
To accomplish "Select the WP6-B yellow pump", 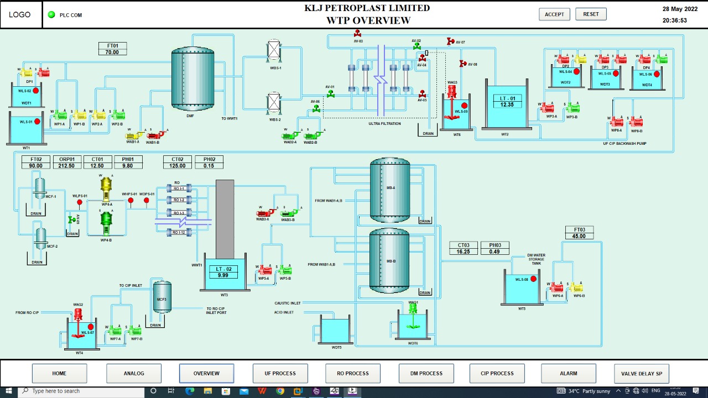I will pos(577,287).
